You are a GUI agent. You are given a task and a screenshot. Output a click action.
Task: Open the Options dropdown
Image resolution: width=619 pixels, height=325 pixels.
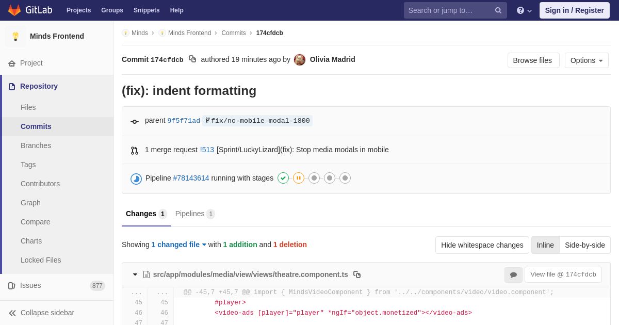pos(587,60)
